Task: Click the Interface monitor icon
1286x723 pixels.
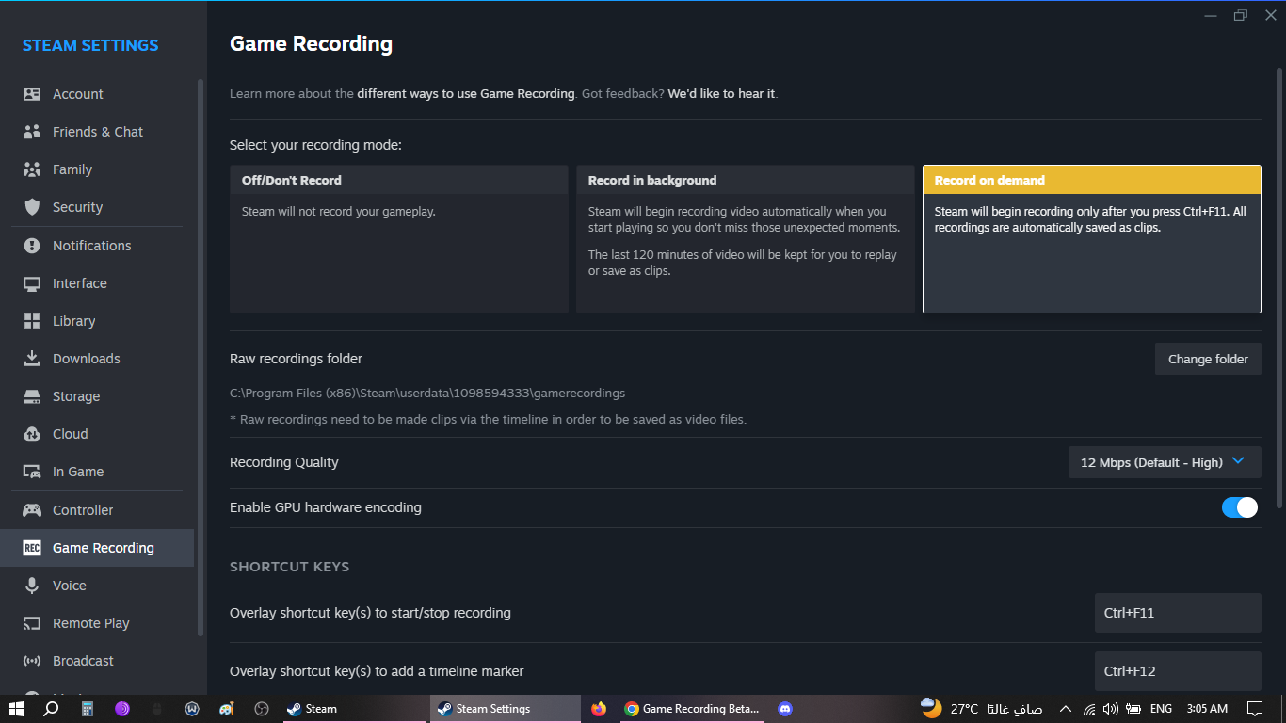Action: point(32,283)
